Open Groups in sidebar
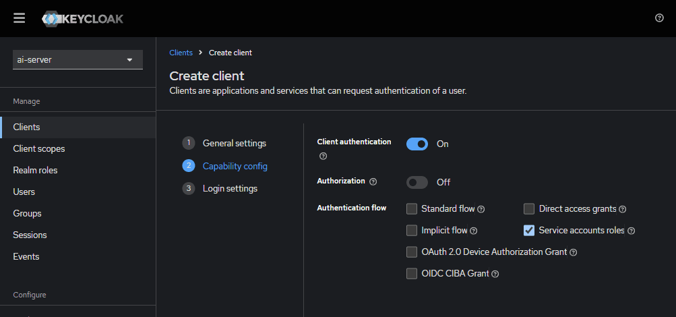Screen dimensions: 676x317 click(78, 214)
